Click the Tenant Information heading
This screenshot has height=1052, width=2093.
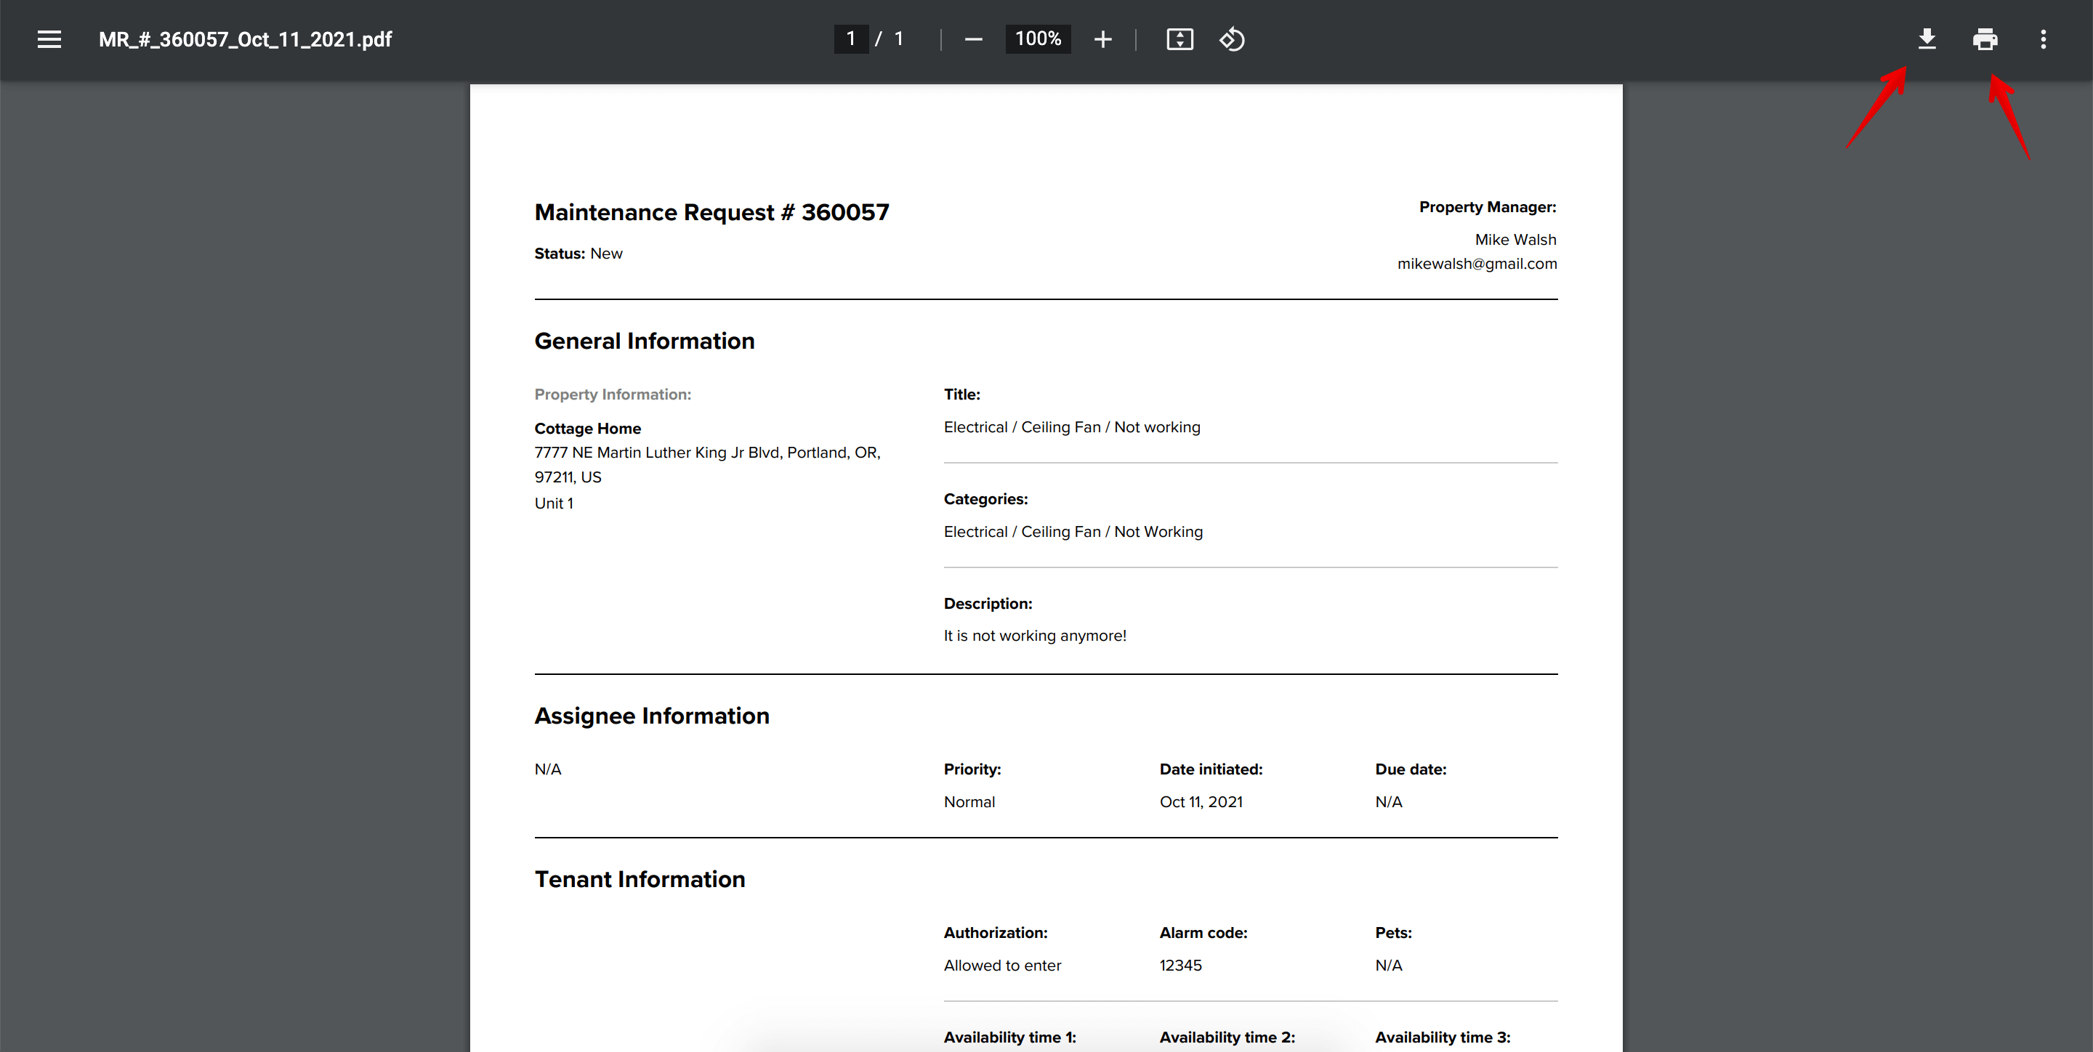(639, 879)
